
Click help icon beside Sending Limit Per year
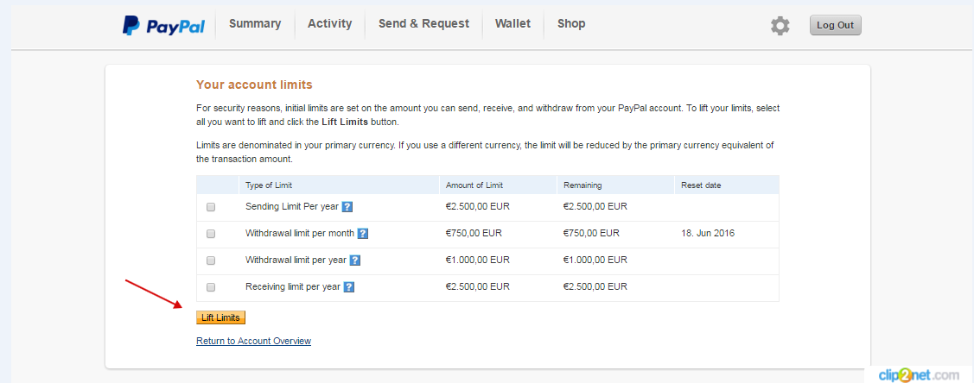click(347, 207)
